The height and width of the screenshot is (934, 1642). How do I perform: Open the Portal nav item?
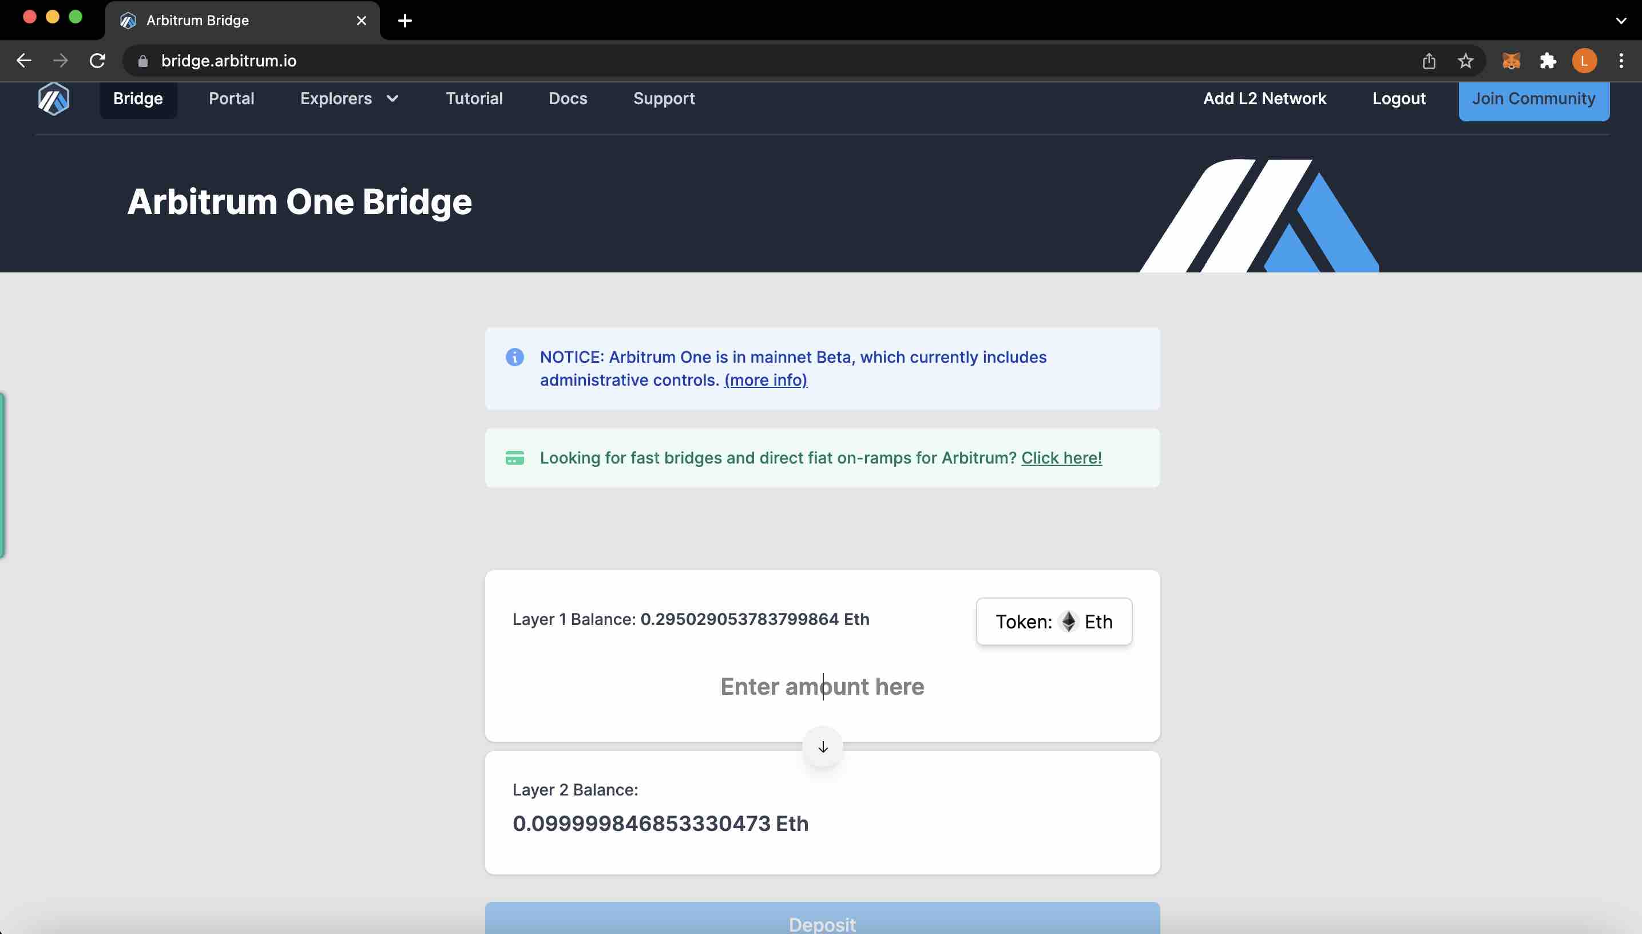tap(232, 99)
